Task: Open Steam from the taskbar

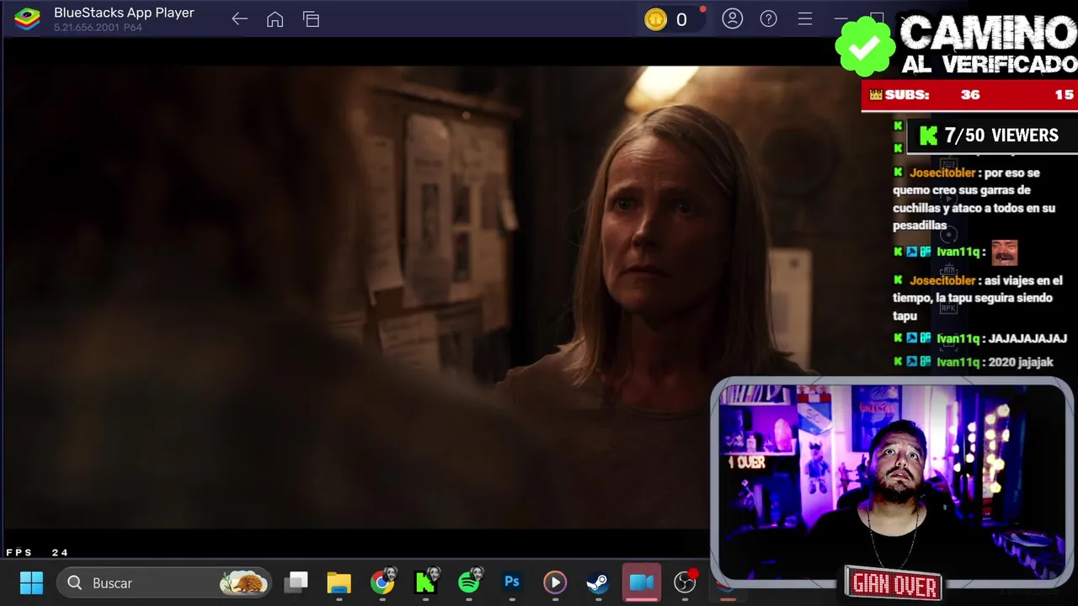Action: 598,582
